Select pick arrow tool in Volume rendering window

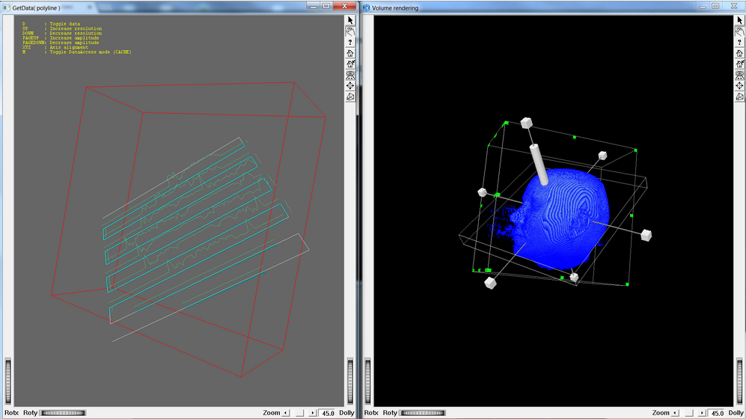tap(739, 20)
